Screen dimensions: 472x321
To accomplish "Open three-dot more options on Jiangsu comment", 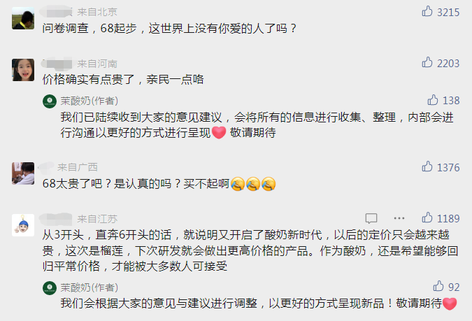I will pos(399,218).
